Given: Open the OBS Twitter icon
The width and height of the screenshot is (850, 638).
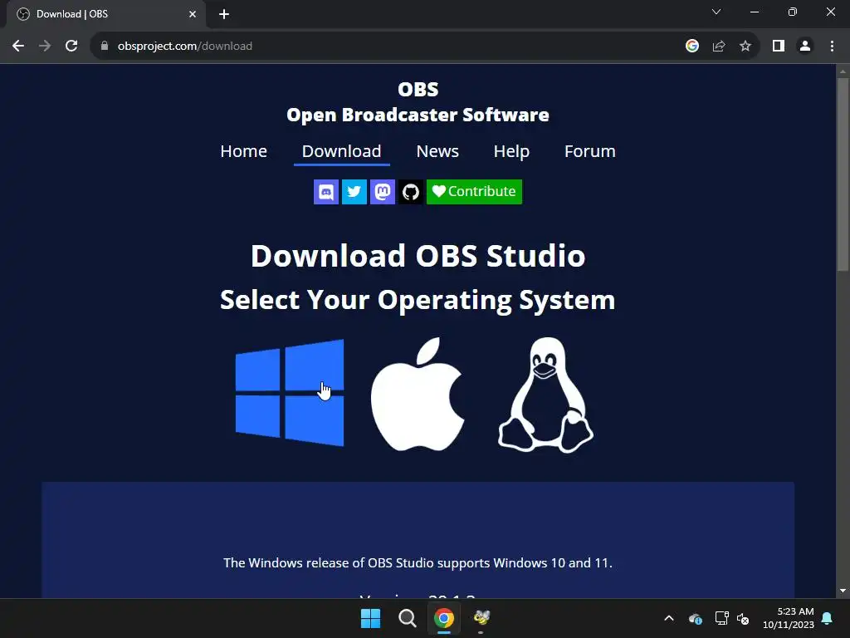Looking at the screenshot, I should point(354,192).
